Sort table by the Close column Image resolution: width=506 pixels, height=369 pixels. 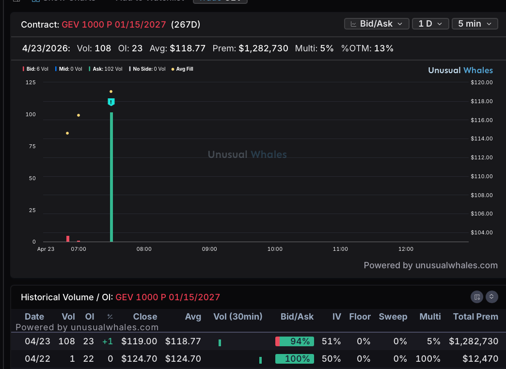point(145,316)
